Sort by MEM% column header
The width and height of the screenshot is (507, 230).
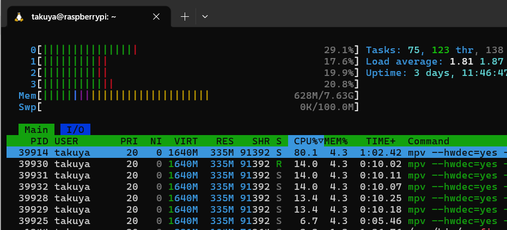[x=335, y=141]
